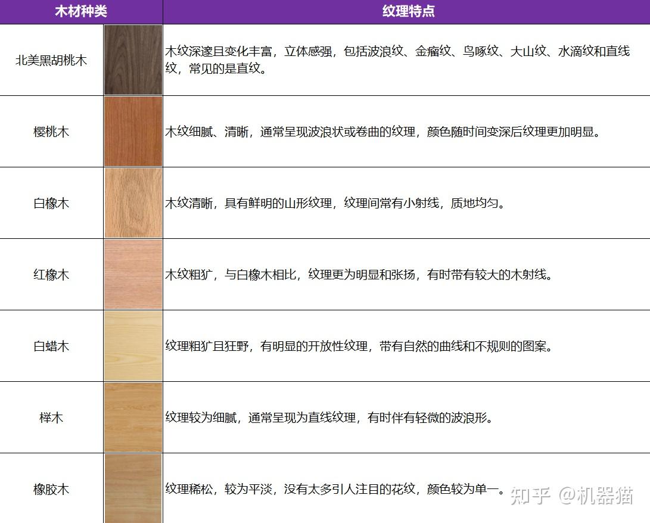The image size is (650, 523).
Task: Click the 榉木 wood sample image
Action: (x=133, y=417)
